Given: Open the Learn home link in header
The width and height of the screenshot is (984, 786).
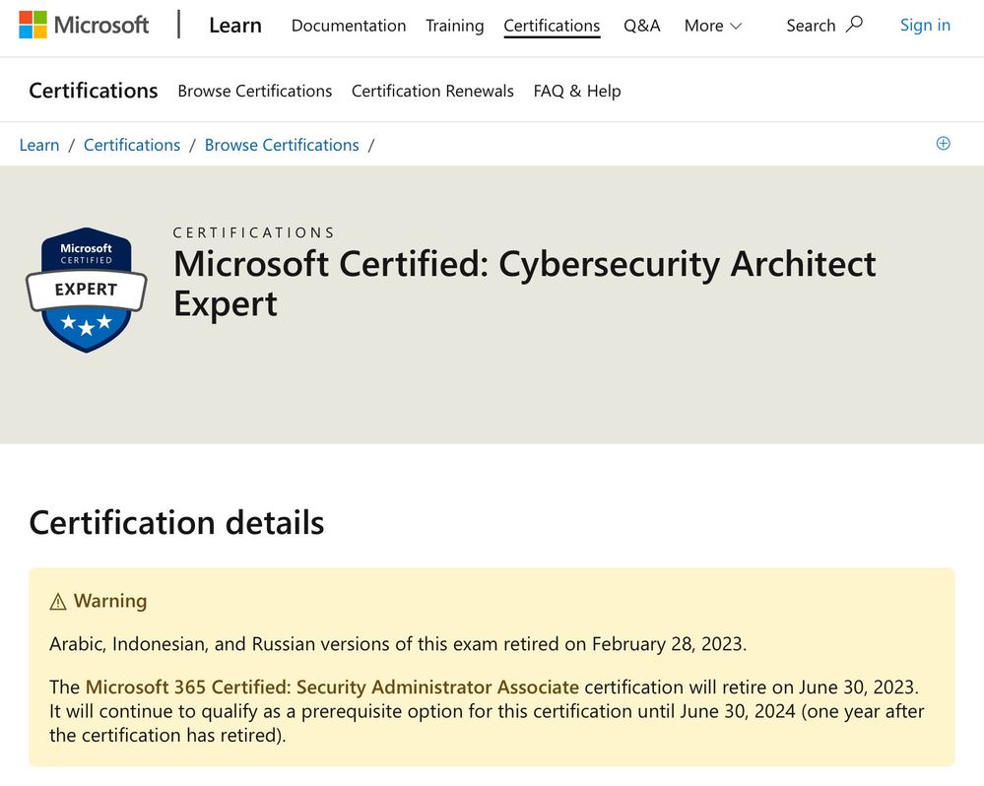Looking at the screenshot, I should tap(235, 26).
